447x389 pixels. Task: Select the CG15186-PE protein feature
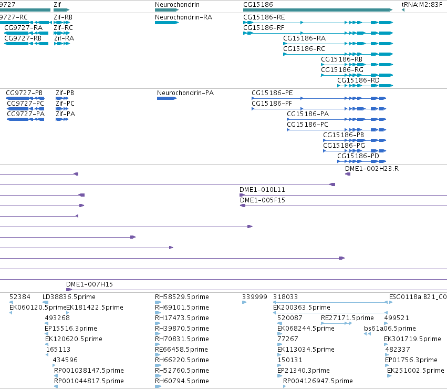pos(319,98)
